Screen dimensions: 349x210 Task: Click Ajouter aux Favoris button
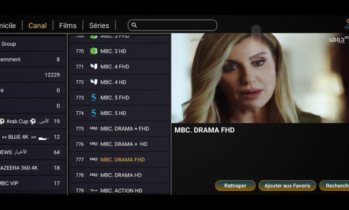pyautogui.click(x=287, y=185)
